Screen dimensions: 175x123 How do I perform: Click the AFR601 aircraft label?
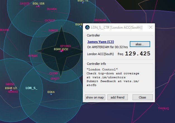[x=33, y=56]
